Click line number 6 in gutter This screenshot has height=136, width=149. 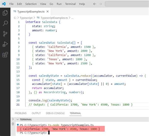click(19, 43)
